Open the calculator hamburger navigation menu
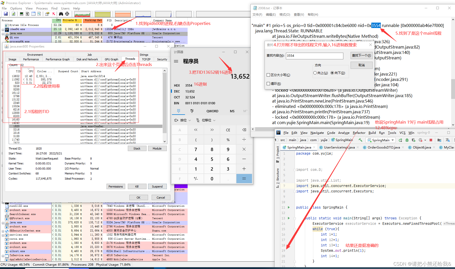This screenshot has height=269, width=455. coord(176,61)
